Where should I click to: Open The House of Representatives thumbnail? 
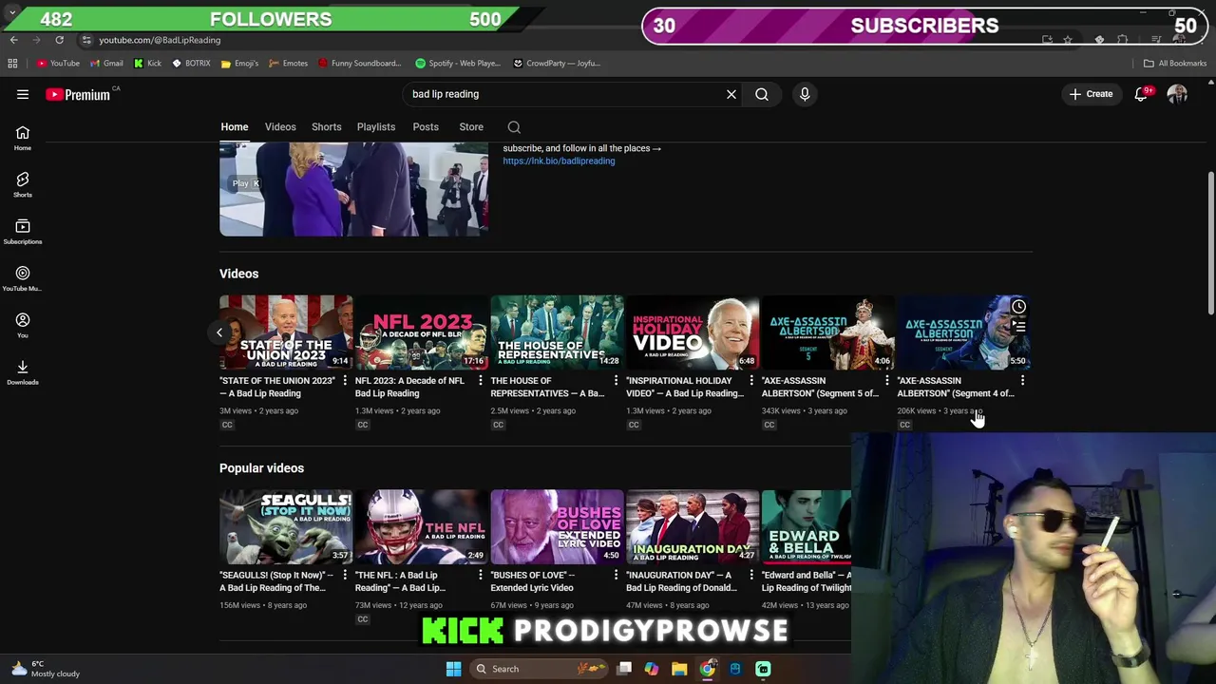point(557,332)
